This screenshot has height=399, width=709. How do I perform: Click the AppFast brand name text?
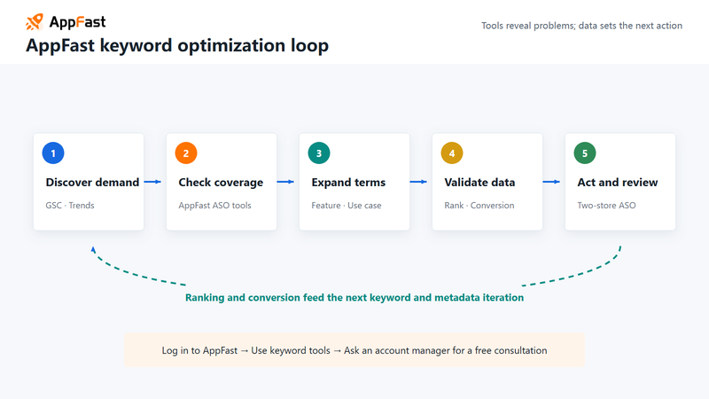coord(77,21)
